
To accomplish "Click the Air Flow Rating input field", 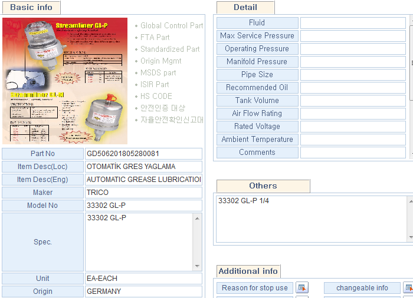I will [x=353, y=113].
